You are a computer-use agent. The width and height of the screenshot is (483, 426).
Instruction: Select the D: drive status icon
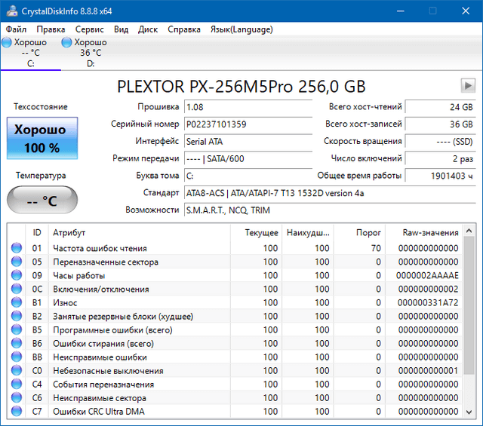click(68, 43)
